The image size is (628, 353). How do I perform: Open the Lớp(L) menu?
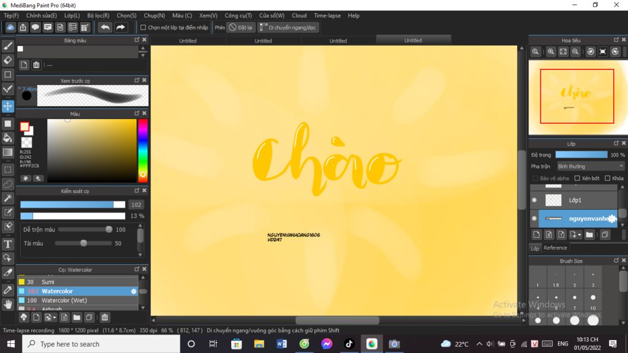pyautogui.click(x=72, y=15)
